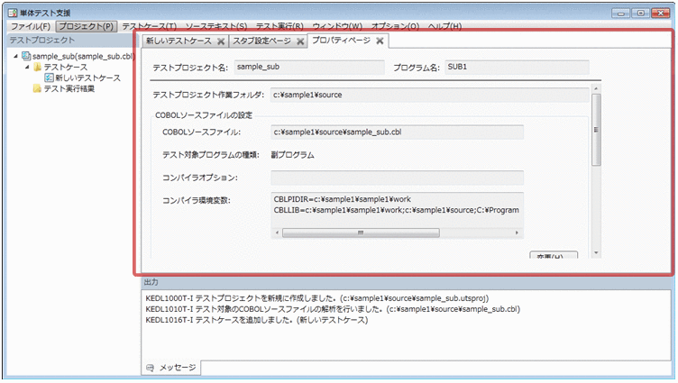Viewport: 678px width, 383px height.
Task: Click the COBOLソースファイル path field
Action: pos(397,132)
